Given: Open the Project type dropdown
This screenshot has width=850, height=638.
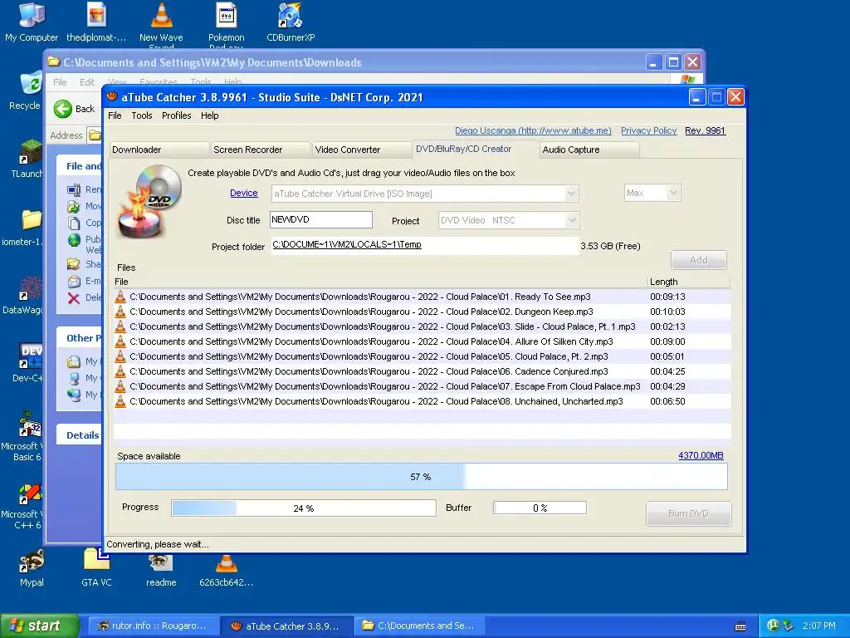Looking at the screenshot, I should click(571, 220).
